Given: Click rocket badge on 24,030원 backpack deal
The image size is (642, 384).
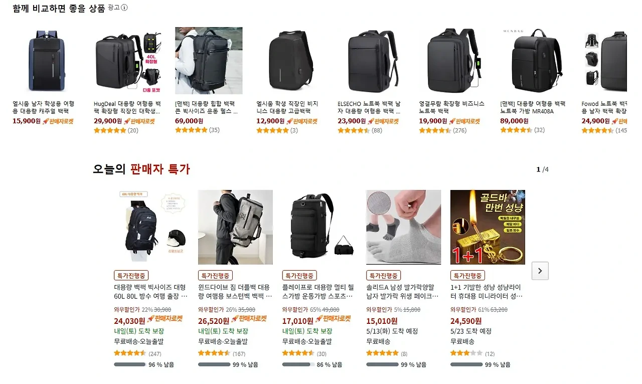Looking at the screenshot, I should [x=165, y=319].
